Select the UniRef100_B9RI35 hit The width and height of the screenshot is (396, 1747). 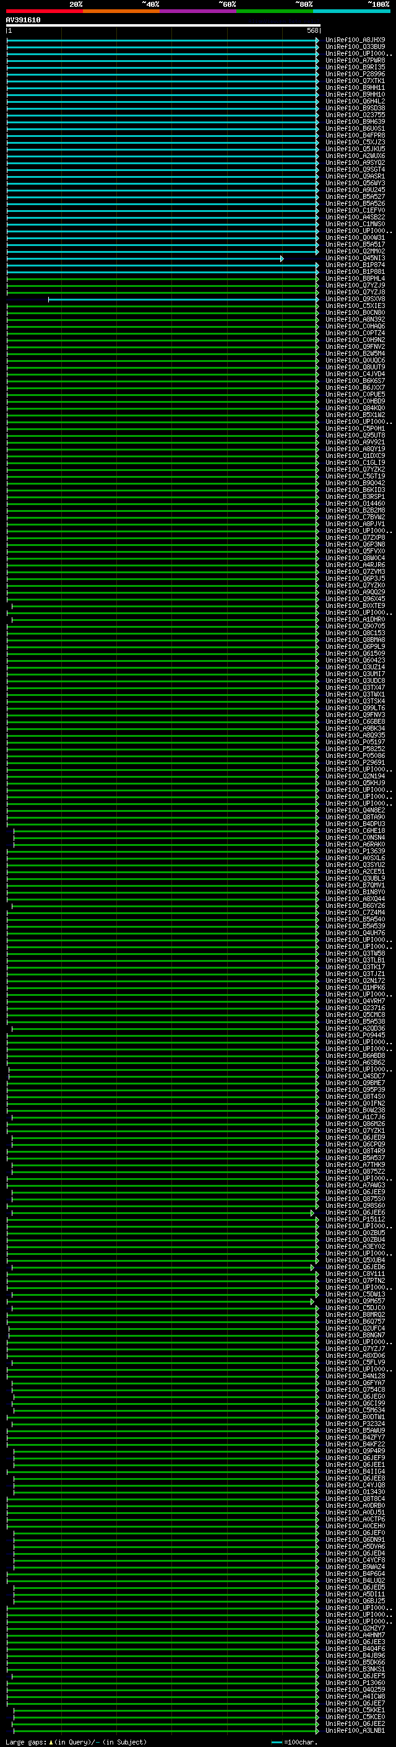click(355, 67)
